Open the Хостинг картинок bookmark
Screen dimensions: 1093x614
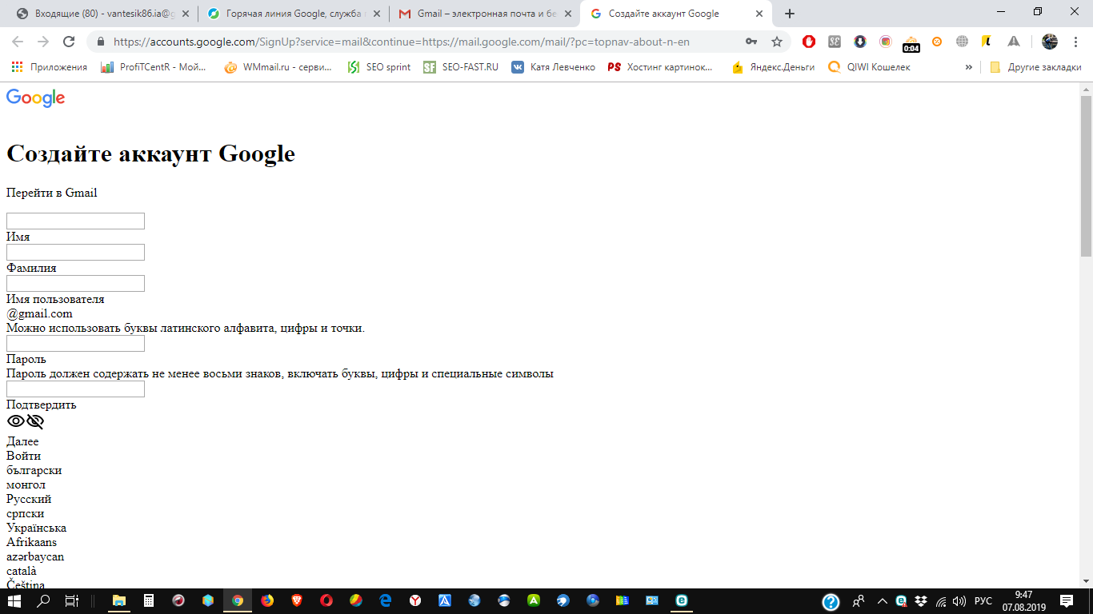point(661,67)
